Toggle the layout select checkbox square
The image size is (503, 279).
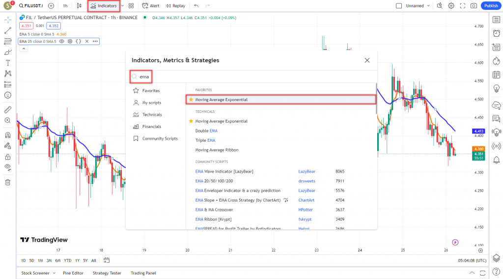399,6
